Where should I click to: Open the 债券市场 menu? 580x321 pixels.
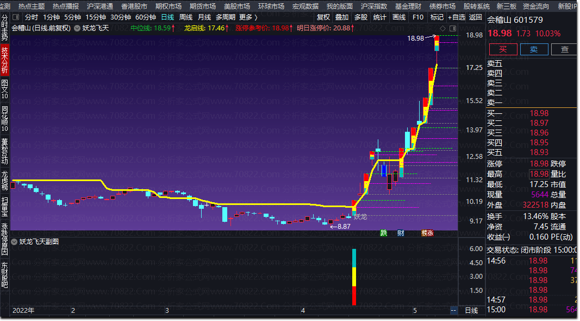442,7
